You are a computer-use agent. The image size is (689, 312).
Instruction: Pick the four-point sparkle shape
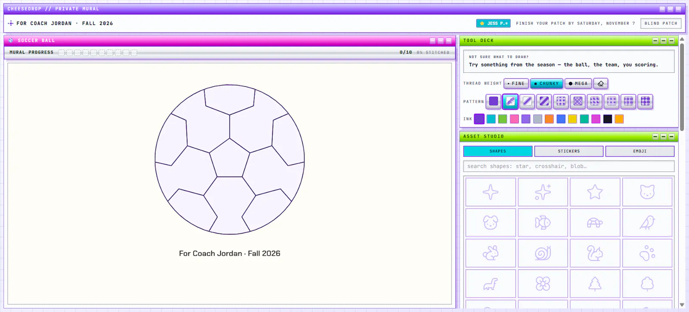click(x=490, y=192)
